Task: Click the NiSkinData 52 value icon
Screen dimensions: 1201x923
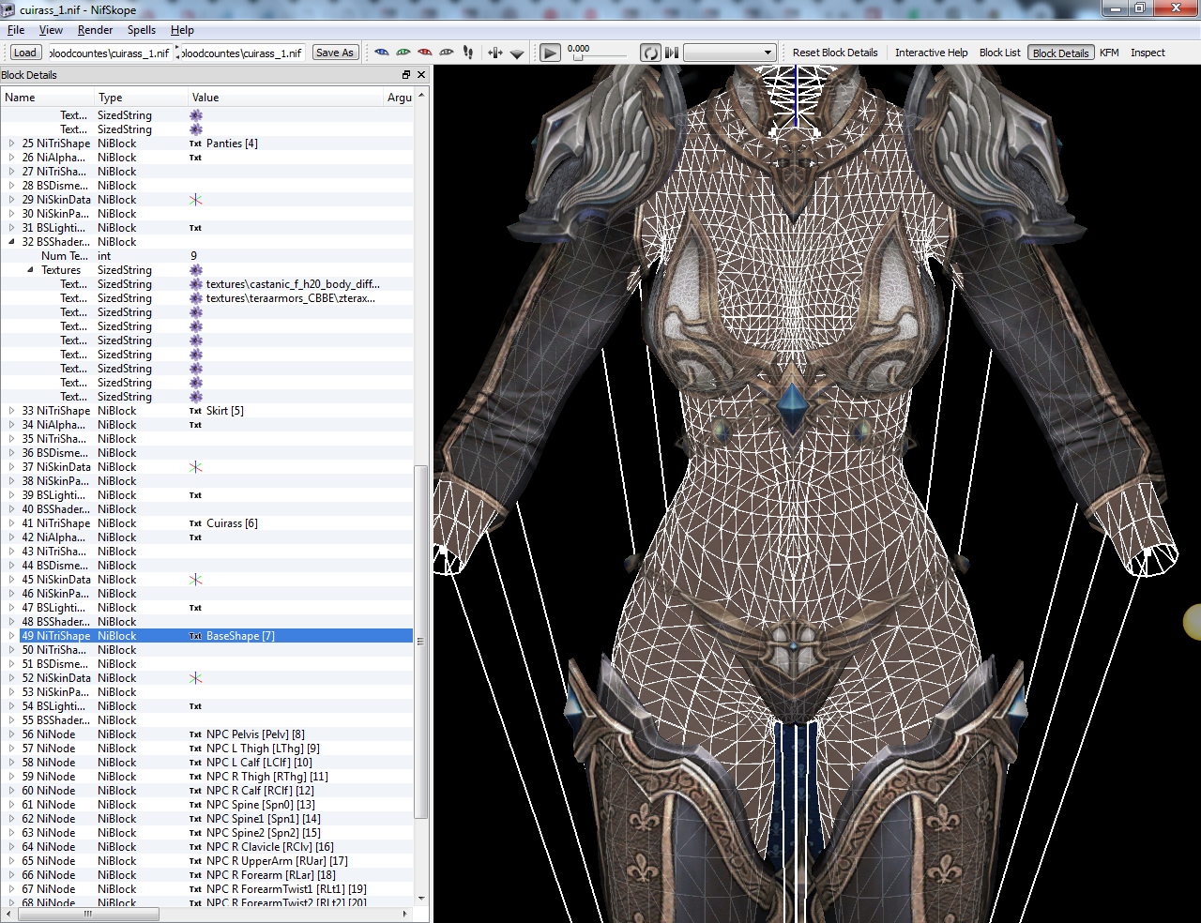Action: click(195, 678)
